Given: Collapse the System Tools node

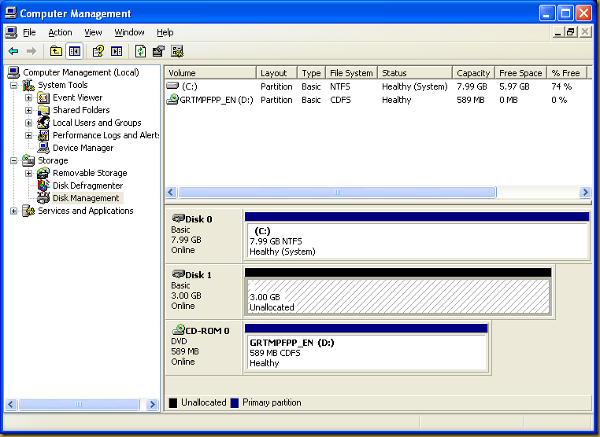Looking at the screenshot, I should [x=14, y=85].
